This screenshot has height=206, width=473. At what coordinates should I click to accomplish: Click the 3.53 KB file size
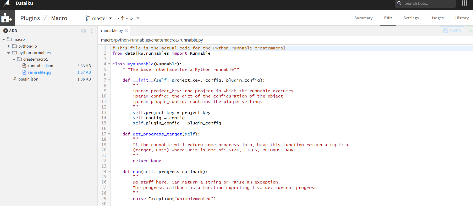(x=84, y=66)
